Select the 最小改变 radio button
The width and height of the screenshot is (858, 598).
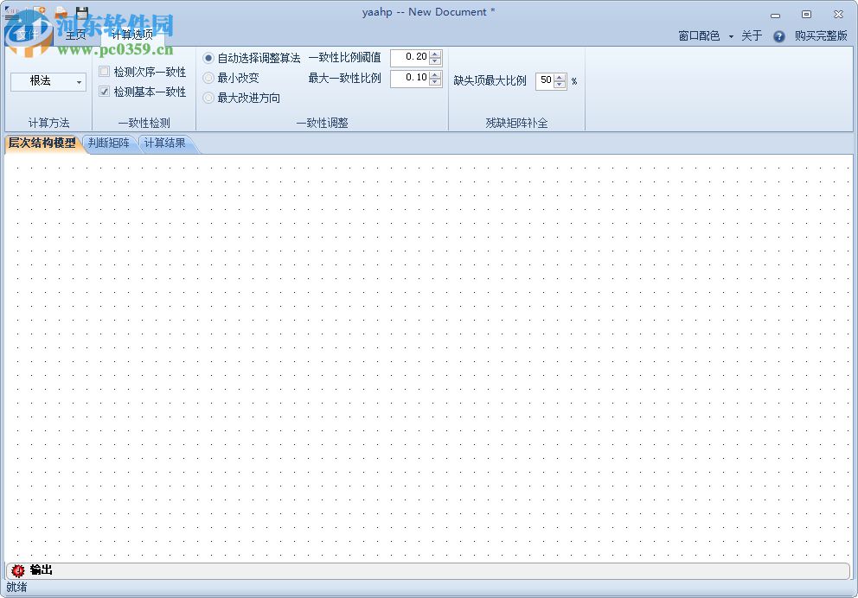[208, 77]
